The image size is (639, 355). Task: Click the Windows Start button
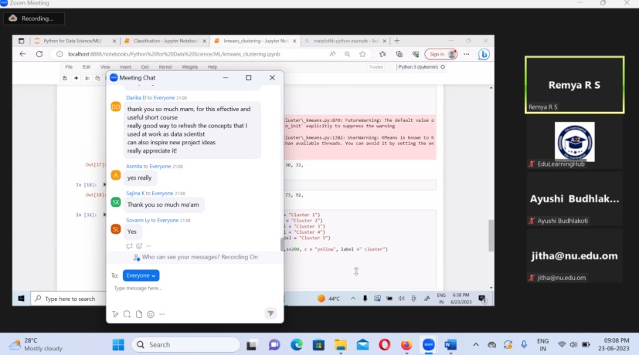tap(118, 344)
